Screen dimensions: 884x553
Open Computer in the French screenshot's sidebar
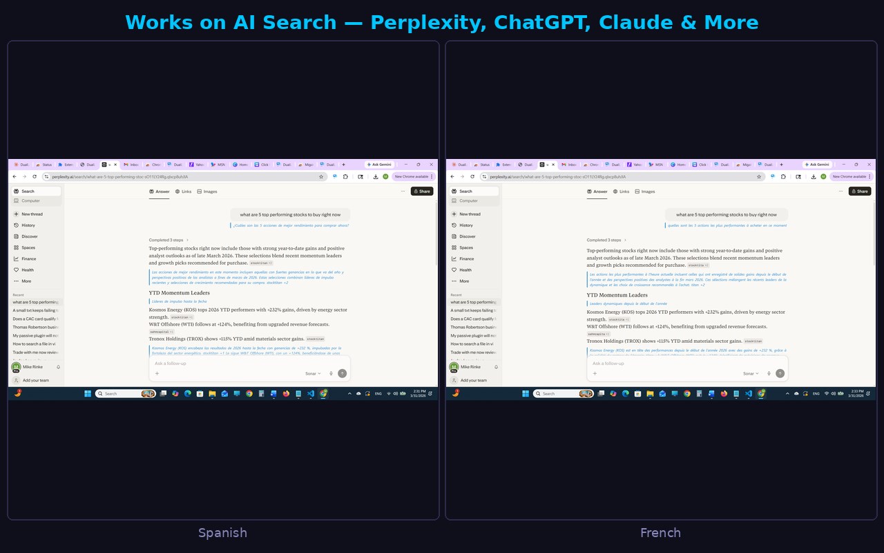point(474,201)
